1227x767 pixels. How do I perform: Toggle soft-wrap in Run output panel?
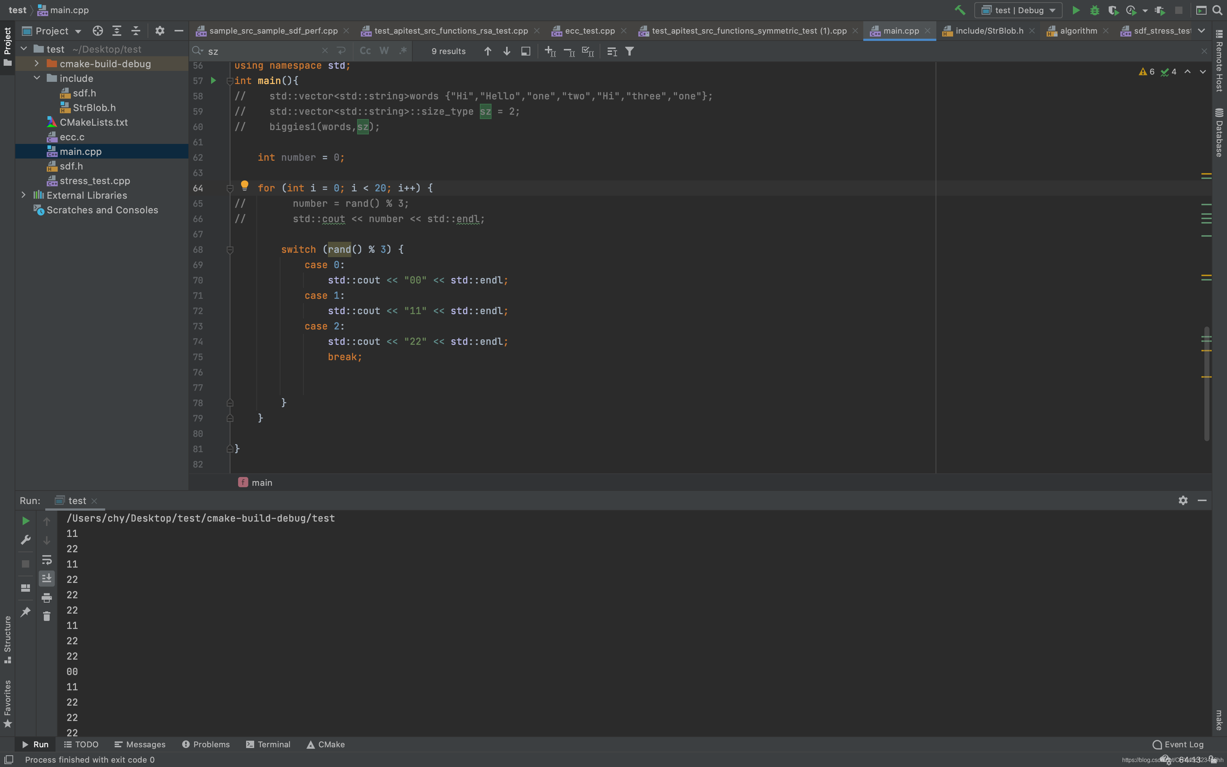coord(47,560)
